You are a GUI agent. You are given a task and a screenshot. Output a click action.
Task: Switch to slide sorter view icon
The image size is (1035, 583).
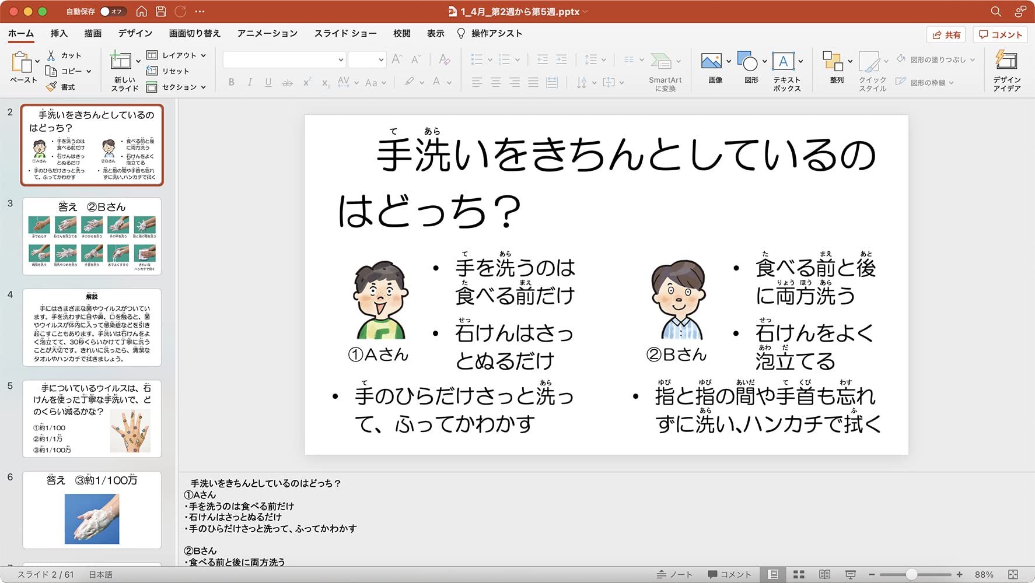tap(799, 574)
